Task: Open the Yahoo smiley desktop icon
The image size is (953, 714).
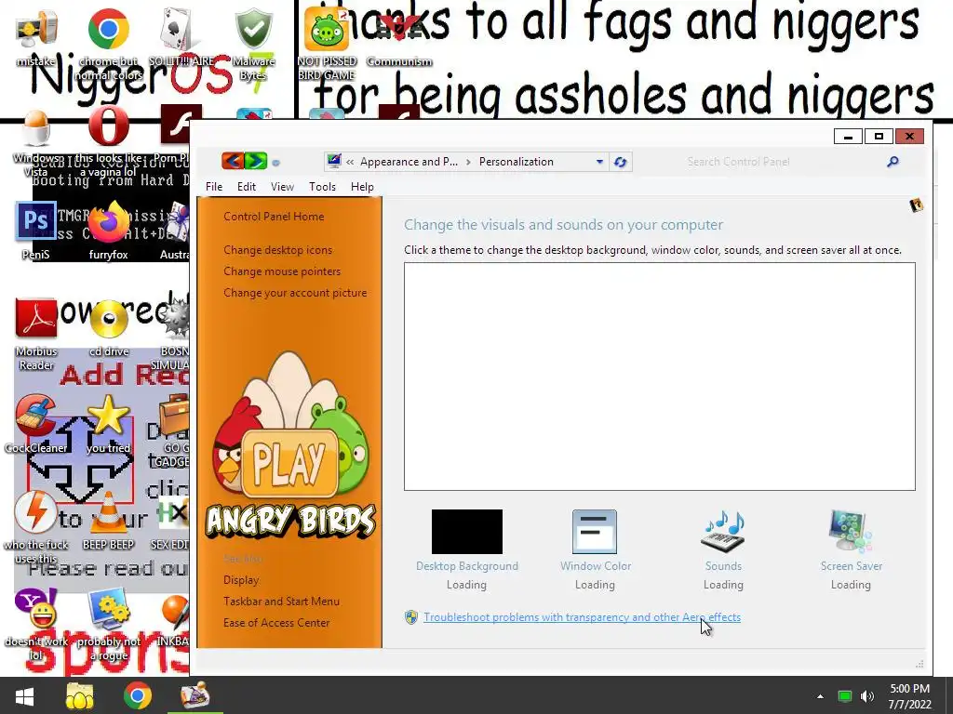Action: click(x=36, y=624)
